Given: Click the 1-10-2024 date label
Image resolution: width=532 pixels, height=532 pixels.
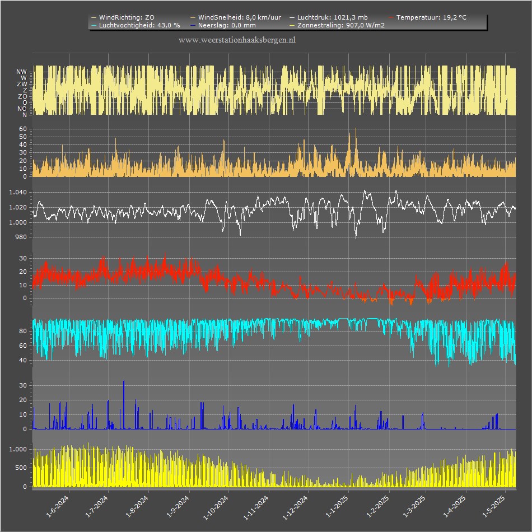Looking at the screenshot, I should click(215, 507).
